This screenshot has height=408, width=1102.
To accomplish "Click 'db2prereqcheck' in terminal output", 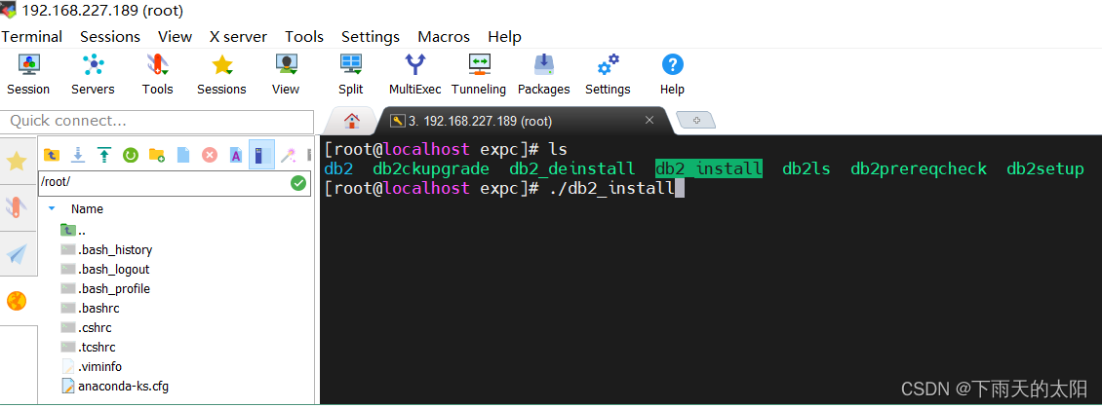I will tap(919, 168).
